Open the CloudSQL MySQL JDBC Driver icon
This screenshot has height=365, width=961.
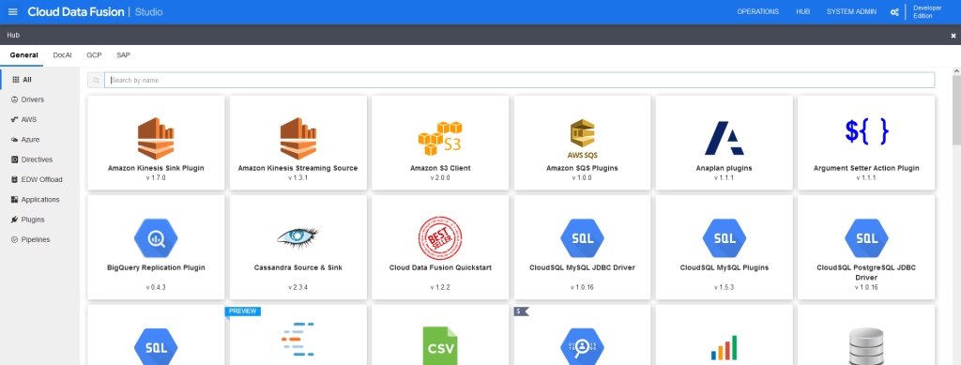pyautogui.click(x=582, y=238)
